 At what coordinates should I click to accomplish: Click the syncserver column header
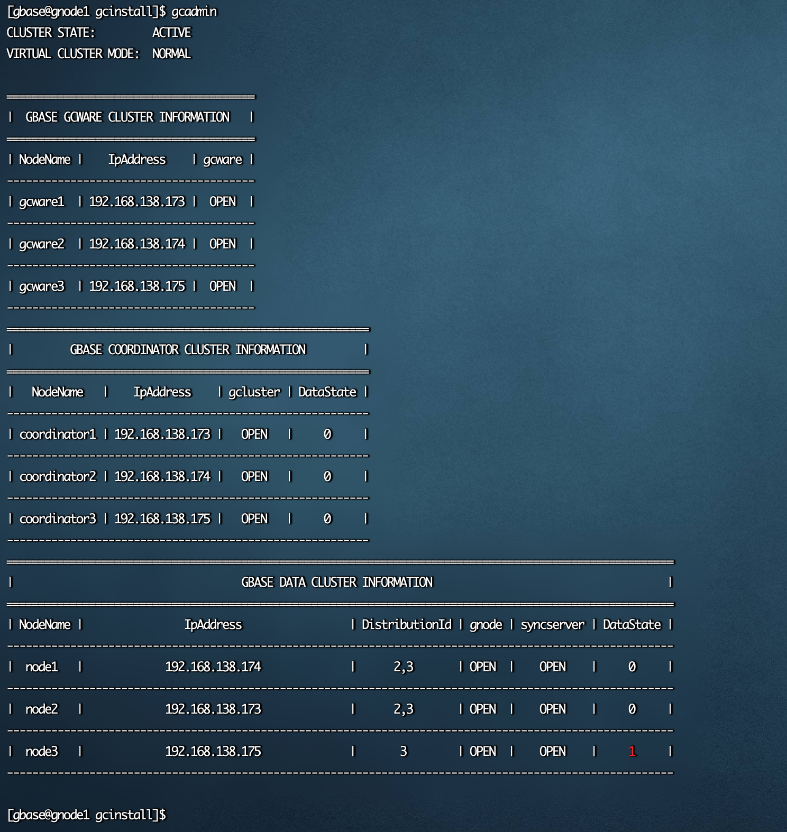click(553, 625)
